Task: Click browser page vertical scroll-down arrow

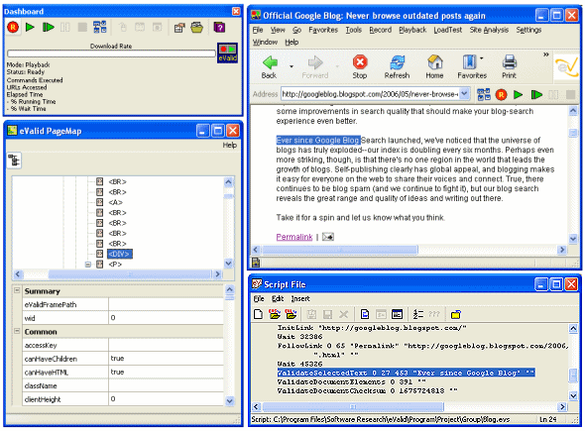Action: tap(573, 239)
